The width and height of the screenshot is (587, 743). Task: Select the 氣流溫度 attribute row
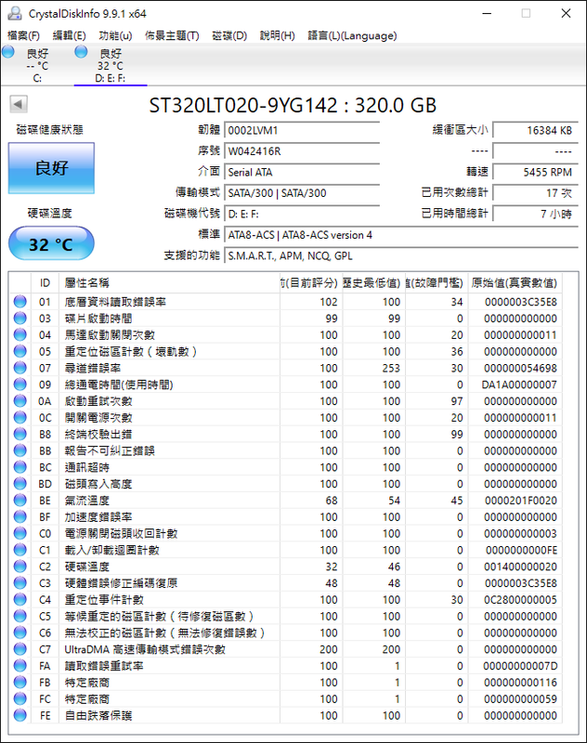point(286,500)
